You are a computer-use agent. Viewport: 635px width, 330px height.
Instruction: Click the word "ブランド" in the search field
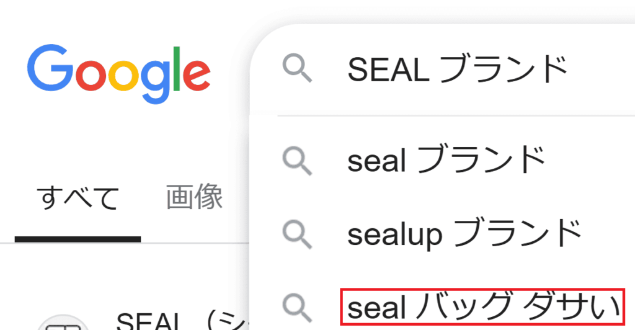(x=503, y=69)
